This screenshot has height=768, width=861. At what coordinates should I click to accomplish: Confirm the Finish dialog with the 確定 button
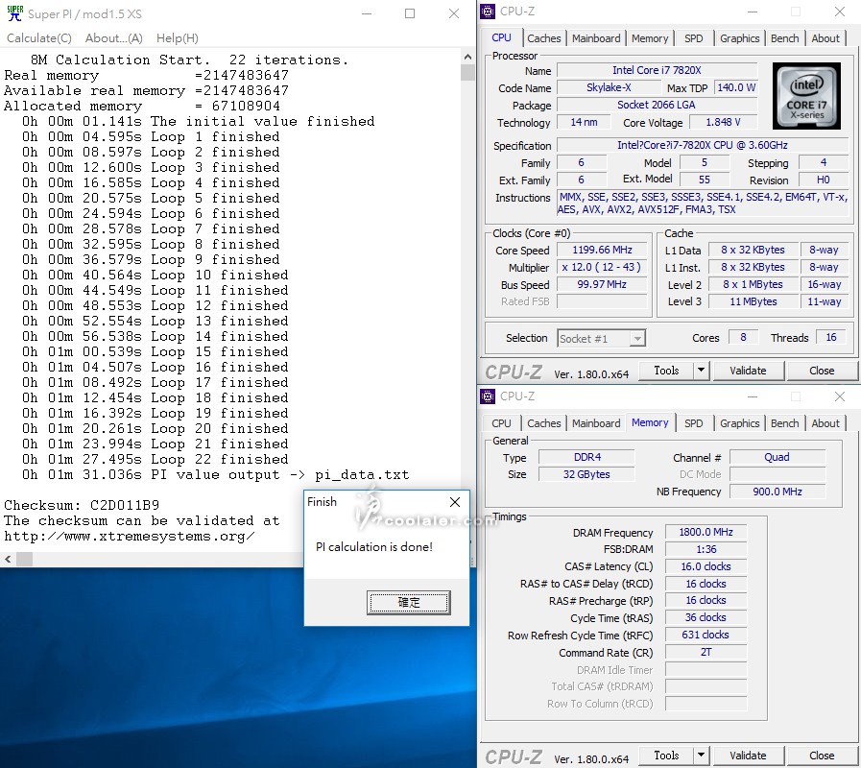coord(409,602)
